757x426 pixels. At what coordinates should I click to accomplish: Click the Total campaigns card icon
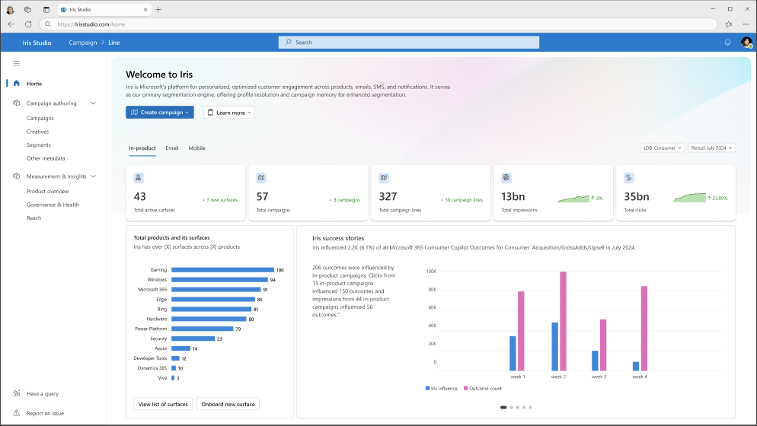[261, 177]
